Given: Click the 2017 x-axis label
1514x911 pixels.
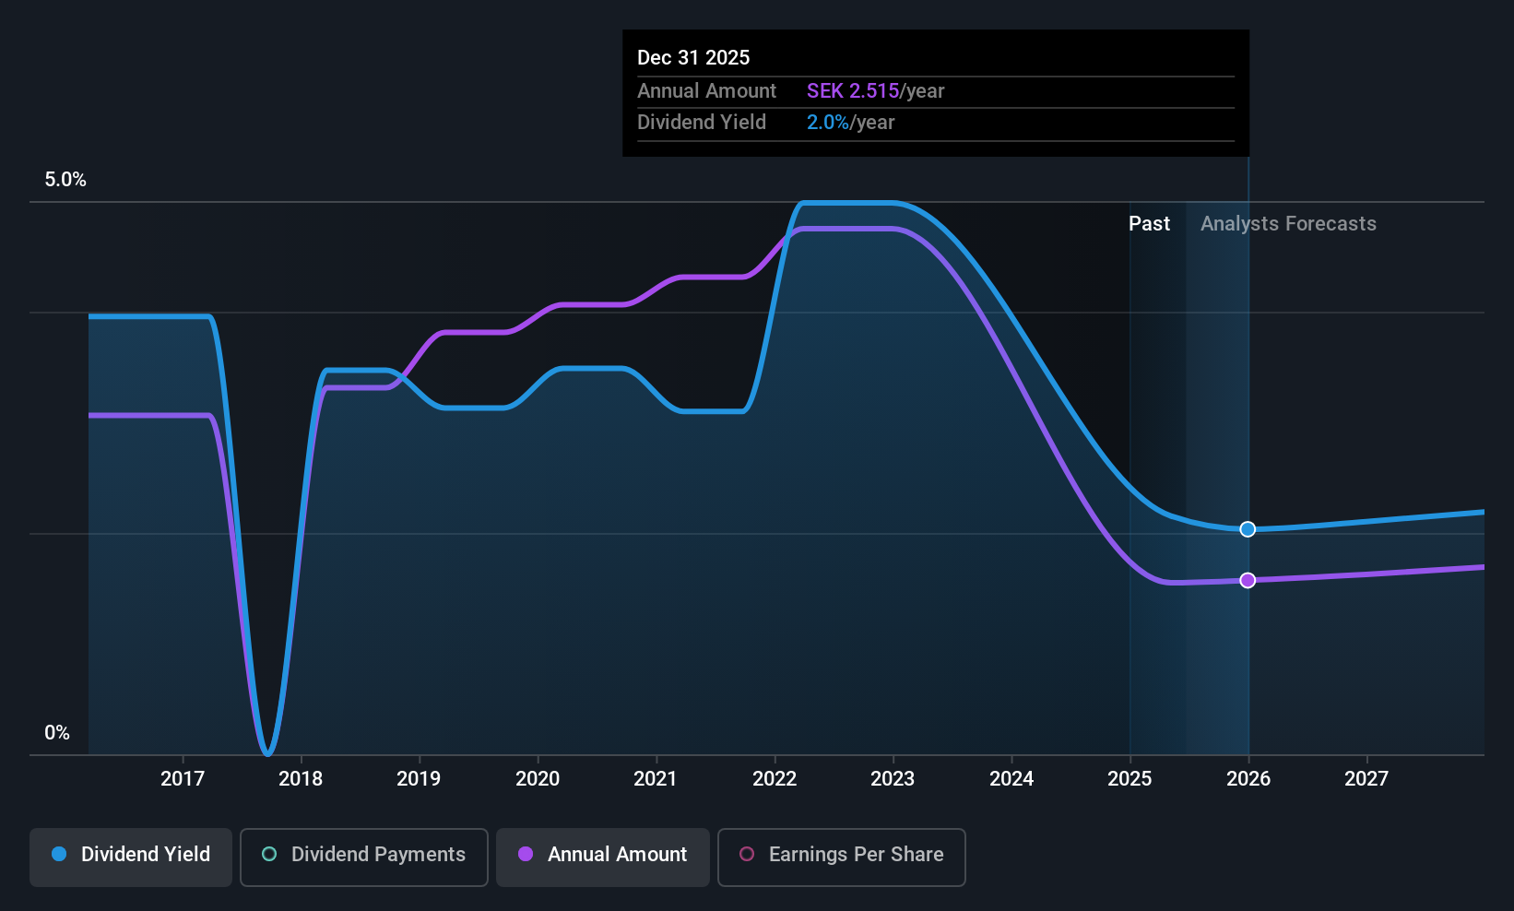Looking at the screenshot, I should click(x=183, y=779).
